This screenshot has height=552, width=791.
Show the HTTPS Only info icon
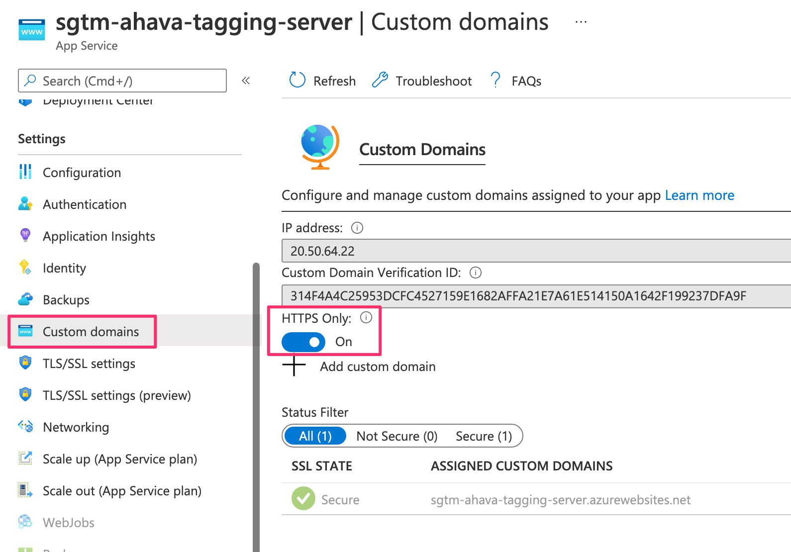pos(366,317)
